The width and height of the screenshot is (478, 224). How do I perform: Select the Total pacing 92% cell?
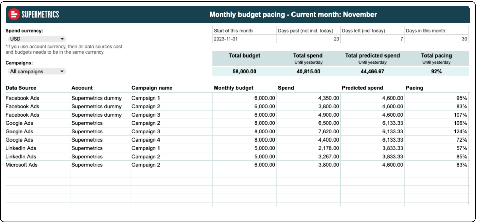[x=436, y=72]
